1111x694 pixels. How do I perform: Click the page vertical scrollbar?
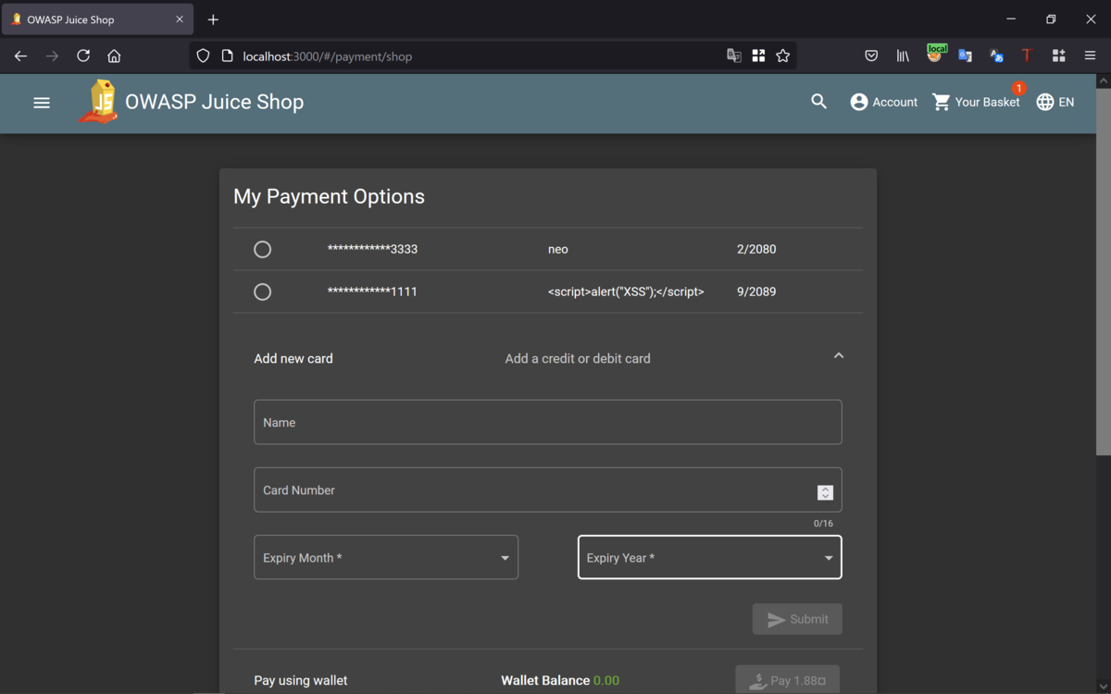click(1103, 271)
